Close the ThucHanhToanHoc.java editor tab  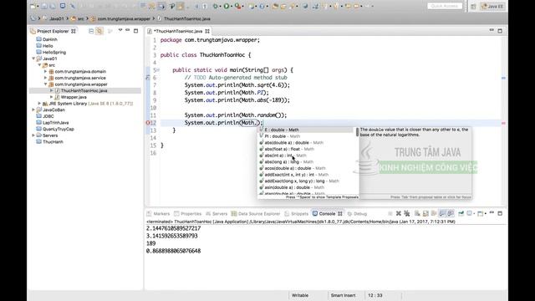(x=207, y=31)
